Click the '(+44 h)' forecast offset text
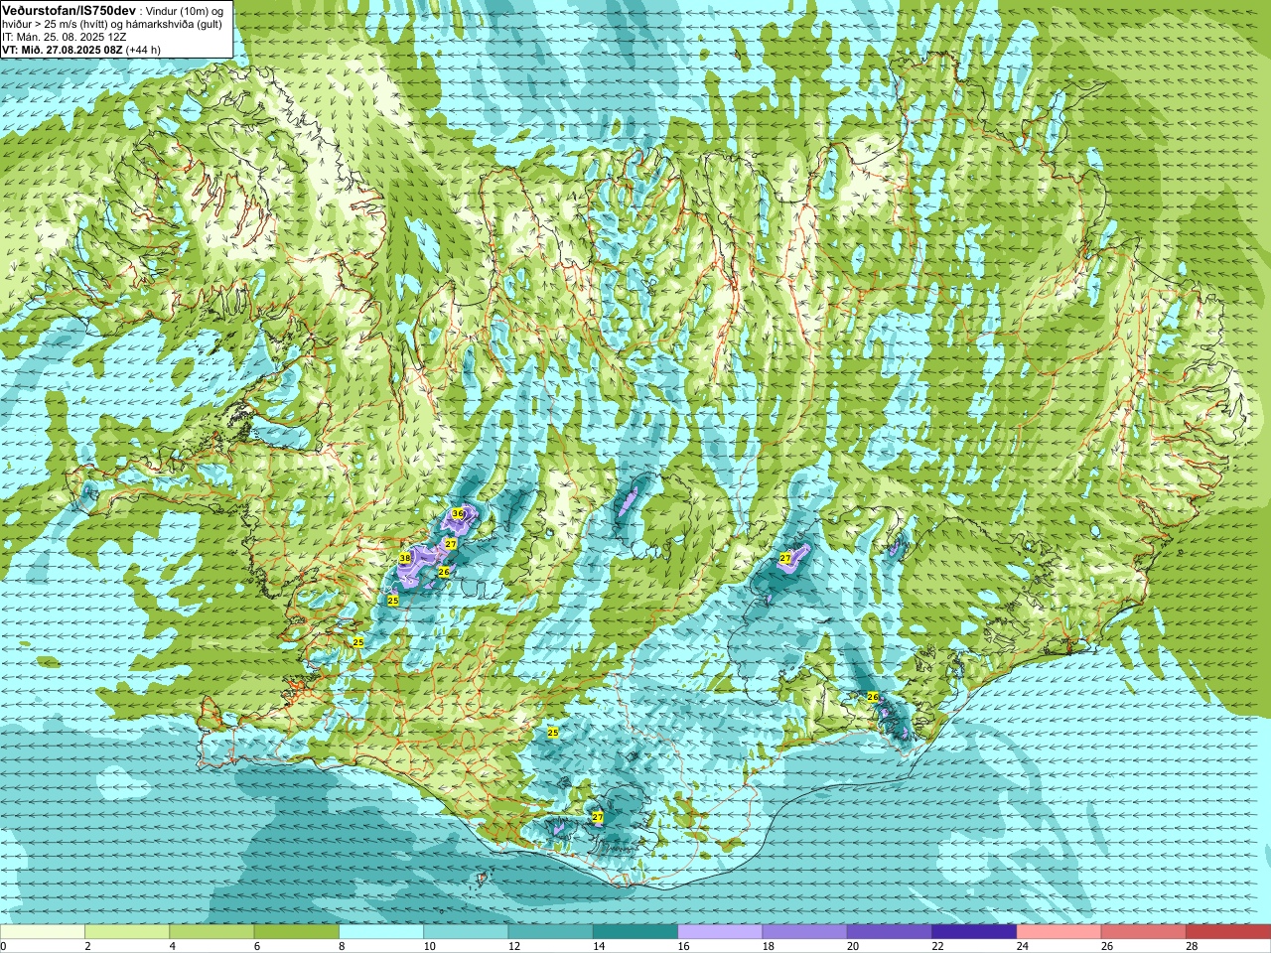The height and width of the screenshot is (953, 1271). [143, 50]
